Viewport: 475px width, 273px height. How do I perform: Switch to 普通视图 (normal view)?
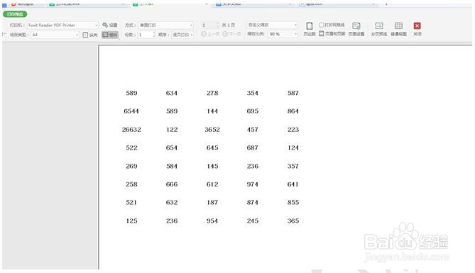tap(398, 29)
